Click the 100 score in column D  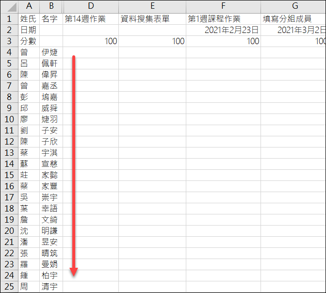point(91,41)
